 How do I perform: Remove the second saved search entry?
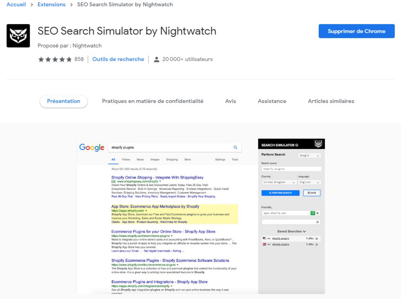pos(317,244)
